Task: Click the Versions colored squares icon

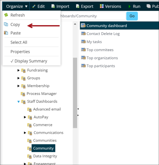Action: (102, 6)
